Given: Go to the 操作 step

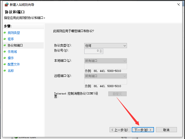Looking at the screenshot, I should click(11, 58).
